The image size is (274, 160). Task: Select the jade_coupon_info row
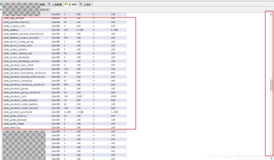pos(64,26)
